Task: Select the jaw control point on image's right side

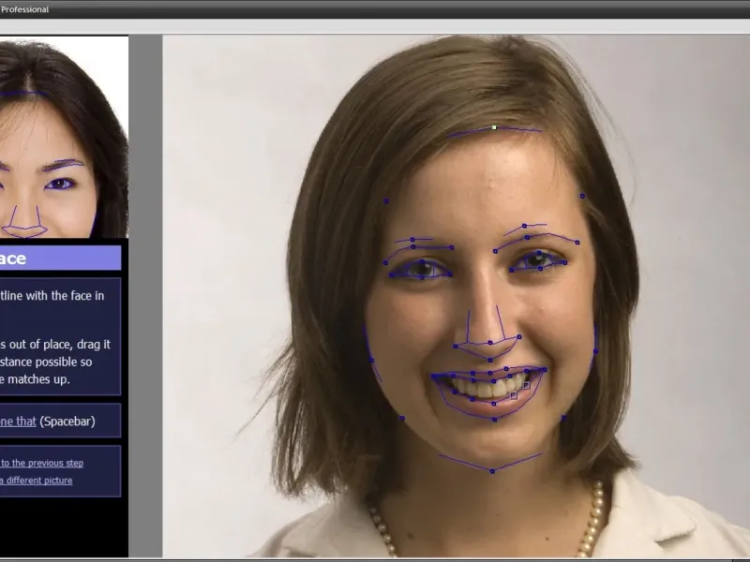Action: tap(563, 418)
